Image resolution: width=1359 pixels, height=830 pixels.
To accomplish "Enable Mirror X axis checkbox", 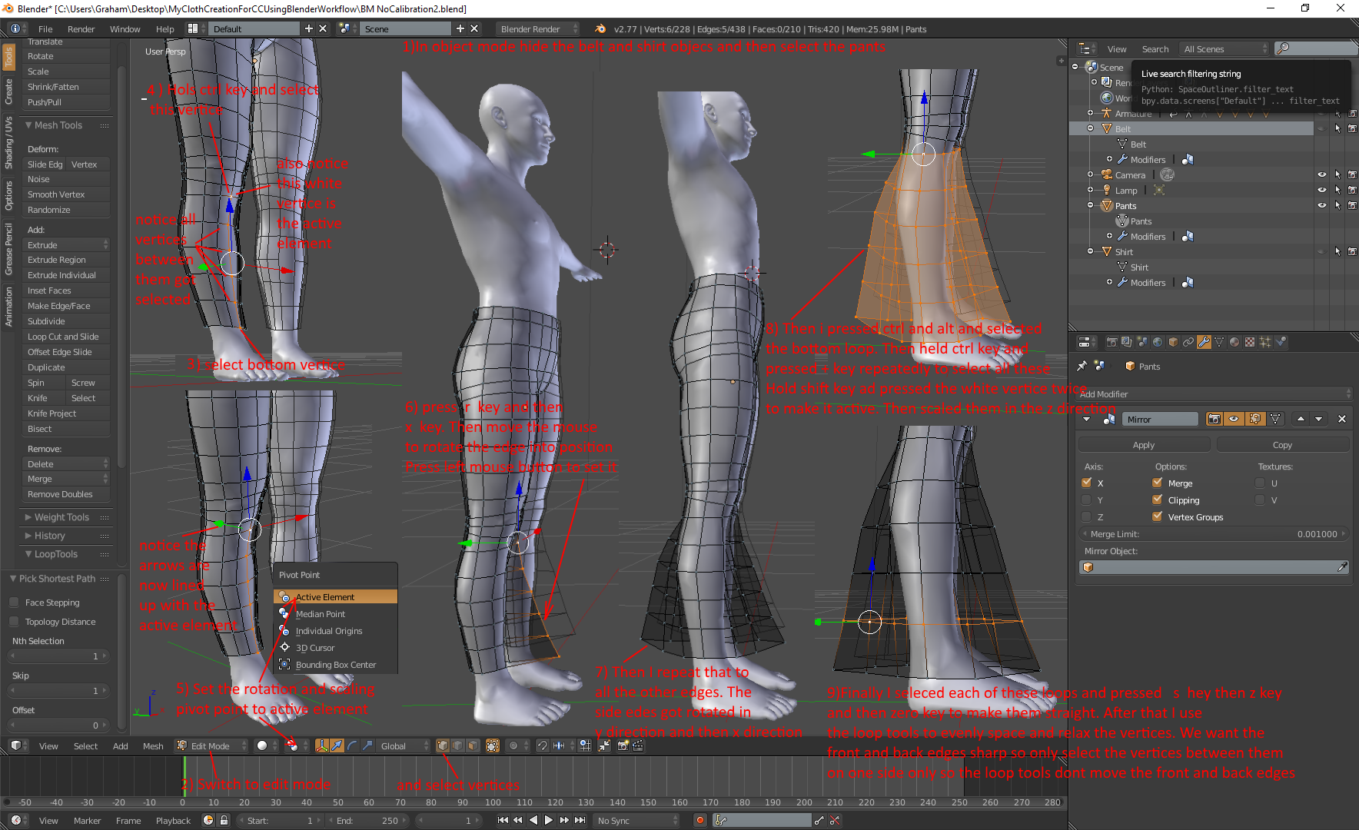I will pyautogui.click(x=1086, y=483).
